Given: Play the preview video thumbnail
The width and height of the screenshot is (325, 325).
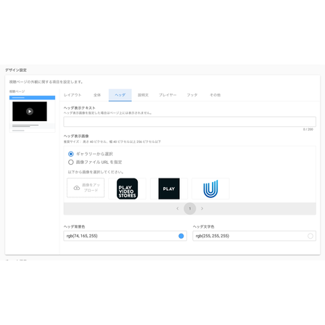Looking at the screenshot, I should point(30,112).
